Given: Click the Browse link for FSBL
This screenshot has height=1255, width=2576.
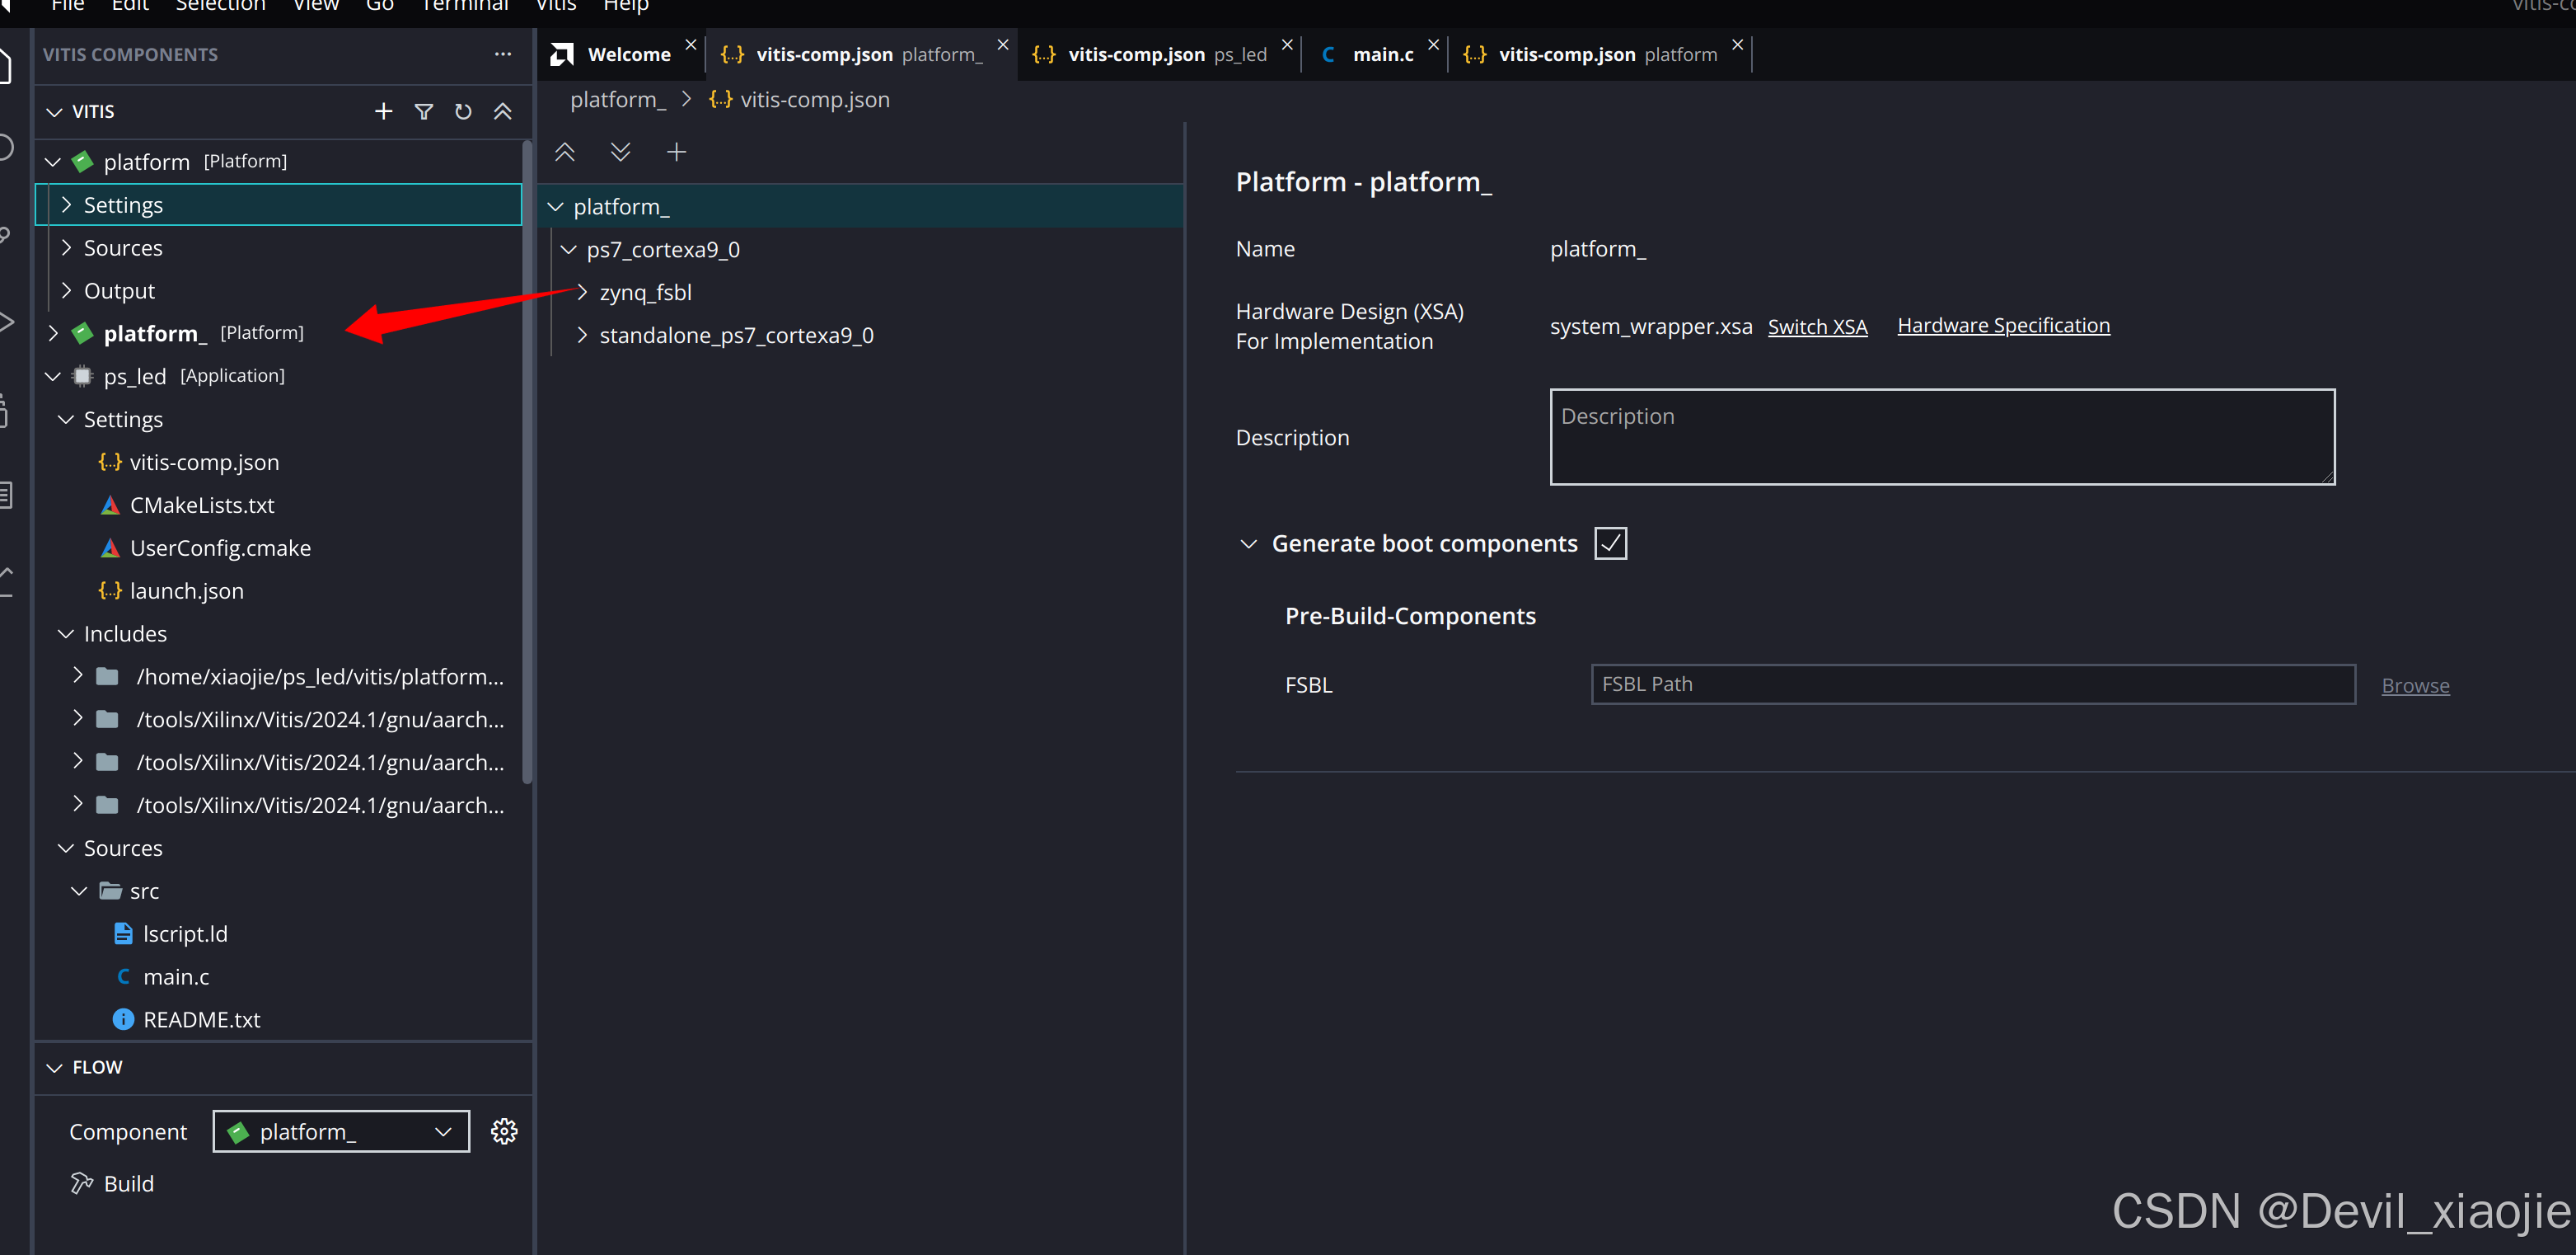Looking at the screenshot, I should click(2415, 685).
